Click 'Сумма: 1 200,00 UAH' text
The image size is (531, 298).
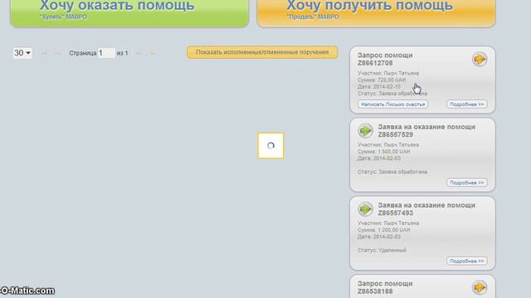point(383,230)
